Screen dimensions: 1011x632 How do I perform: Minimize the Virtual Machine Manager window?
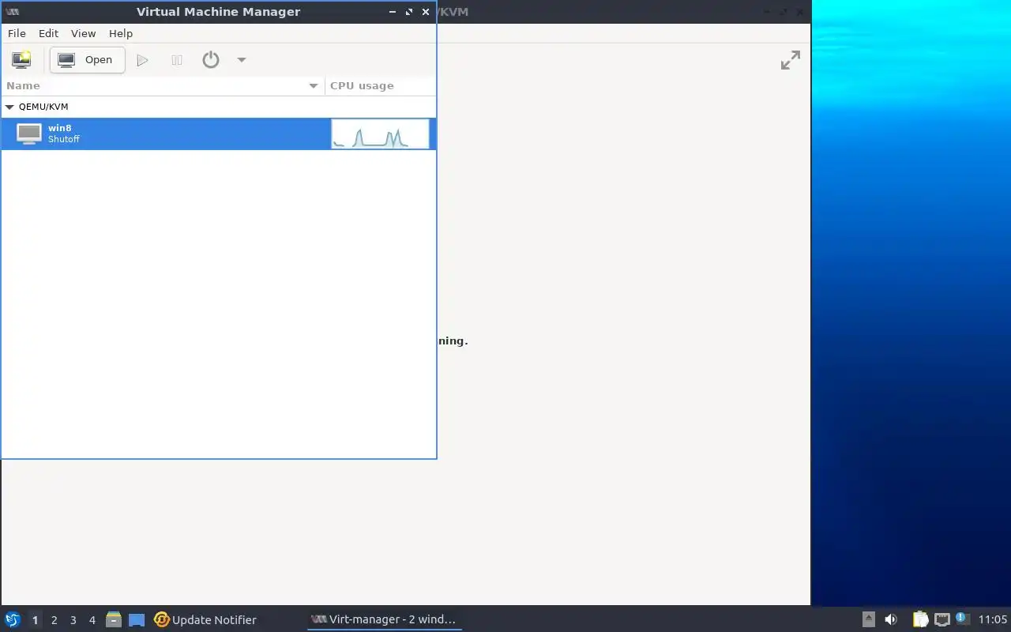point(393,12)
